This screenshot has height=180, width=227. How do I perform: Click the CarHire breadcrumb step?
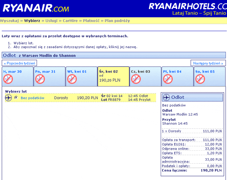pos(70,21)
